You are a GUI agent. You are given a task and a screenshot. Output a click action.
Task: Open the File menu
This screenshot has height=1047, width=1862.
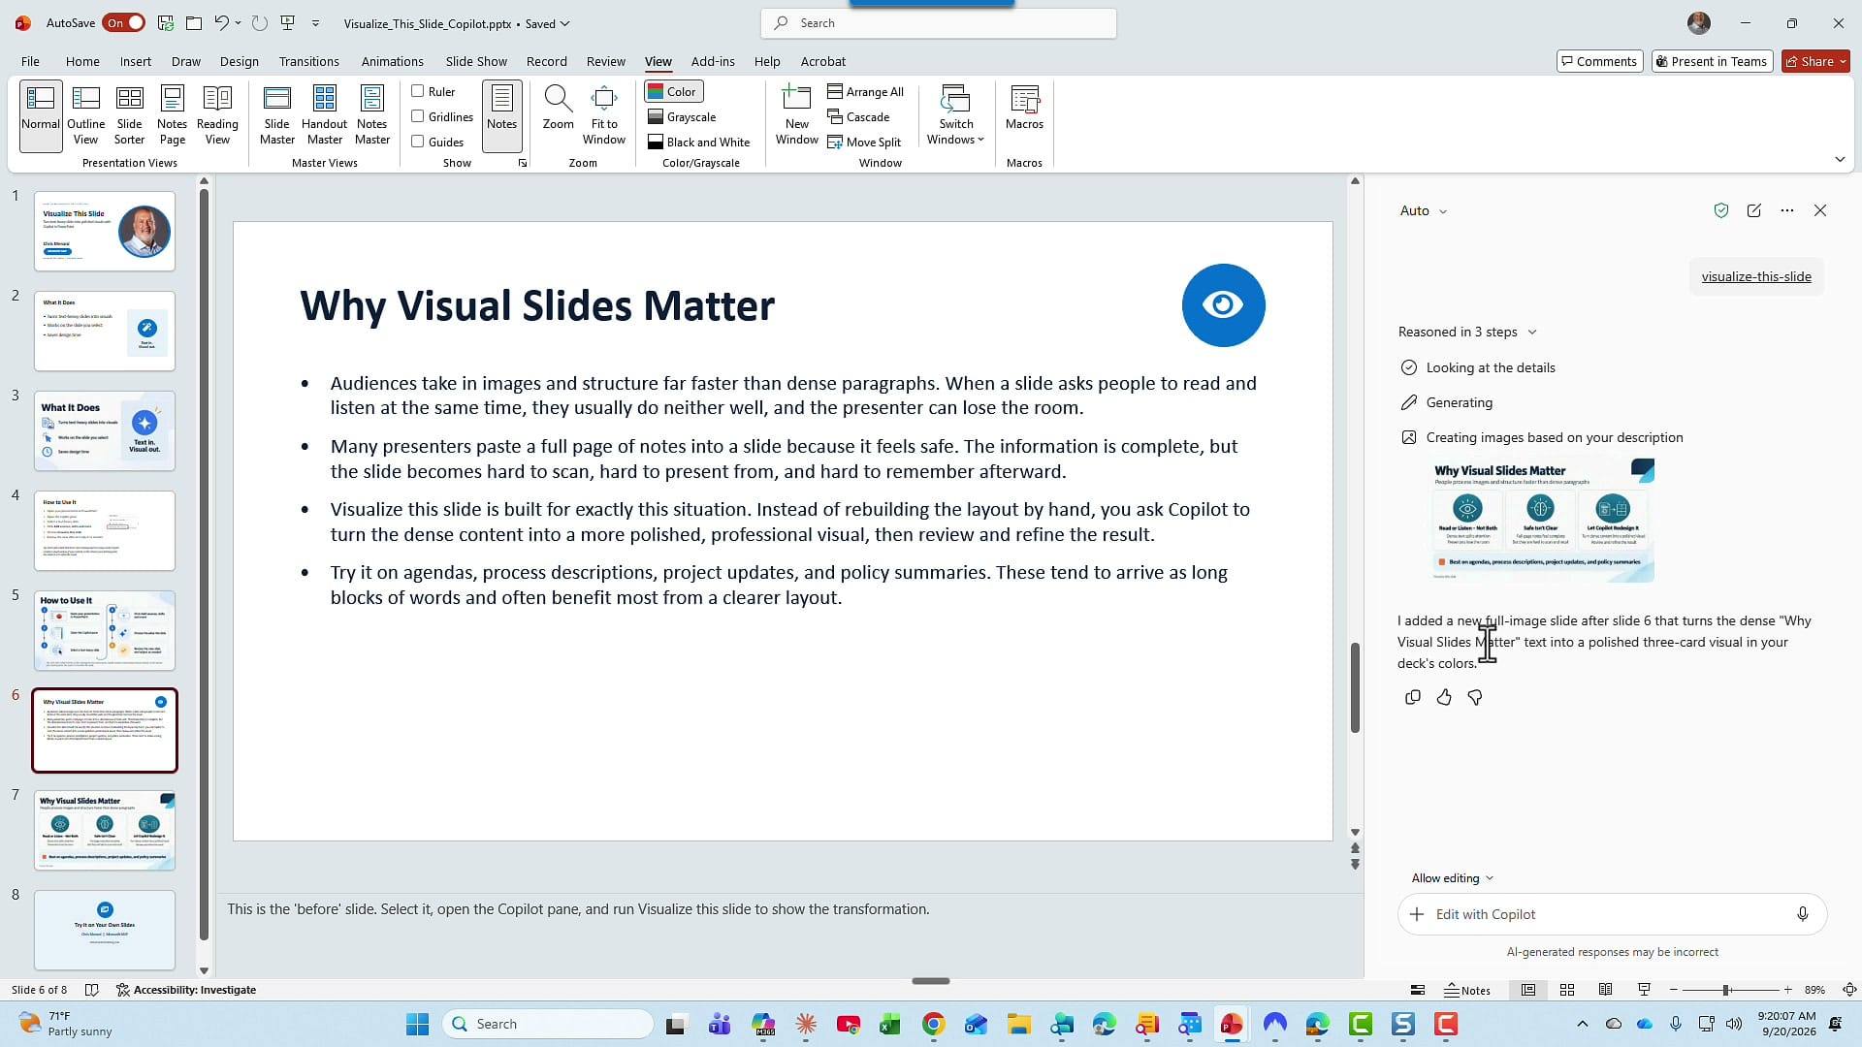tap(30, 61)
